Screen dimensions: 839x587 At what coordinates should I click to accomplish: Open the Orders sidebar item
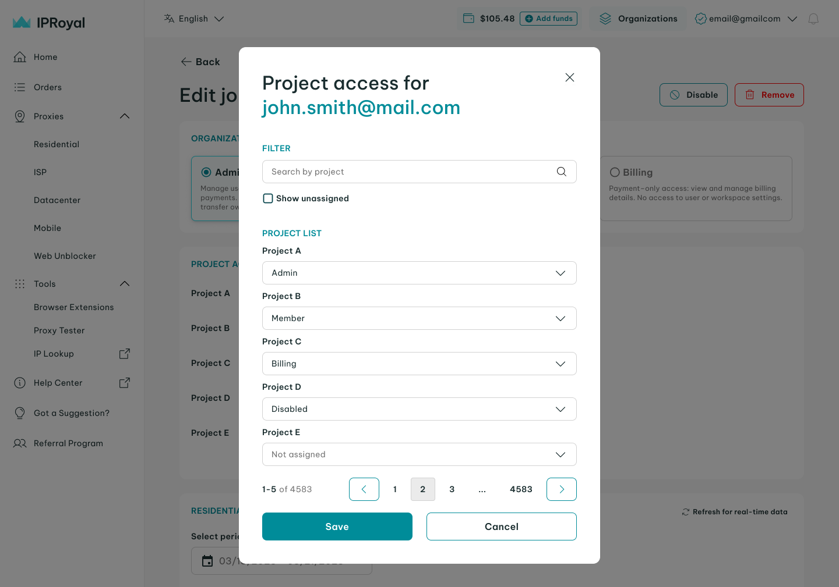48,87
